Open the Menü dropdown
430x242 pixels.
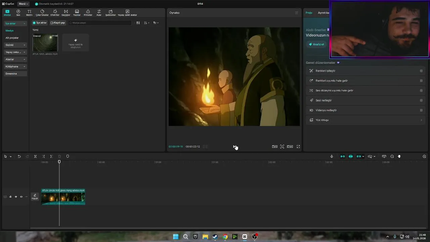click(x=24, y=4)
